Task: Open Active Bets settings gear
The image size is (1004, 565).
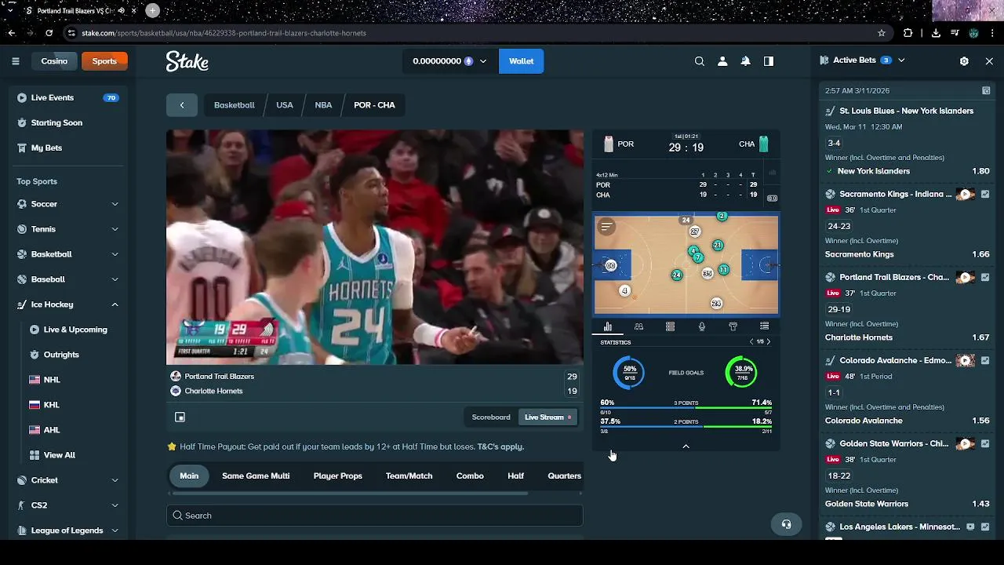Action: pos(964,60)
